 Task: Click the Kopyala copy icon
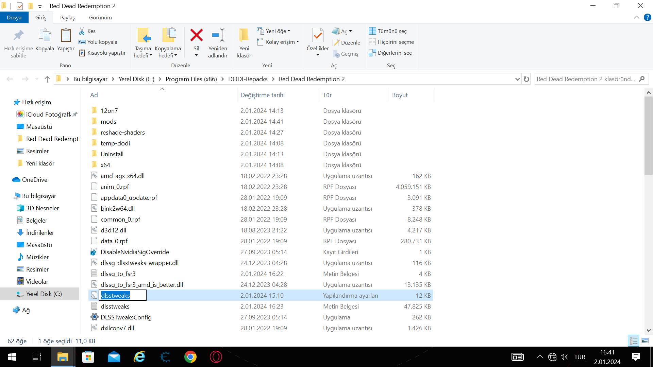pos(45,35)
